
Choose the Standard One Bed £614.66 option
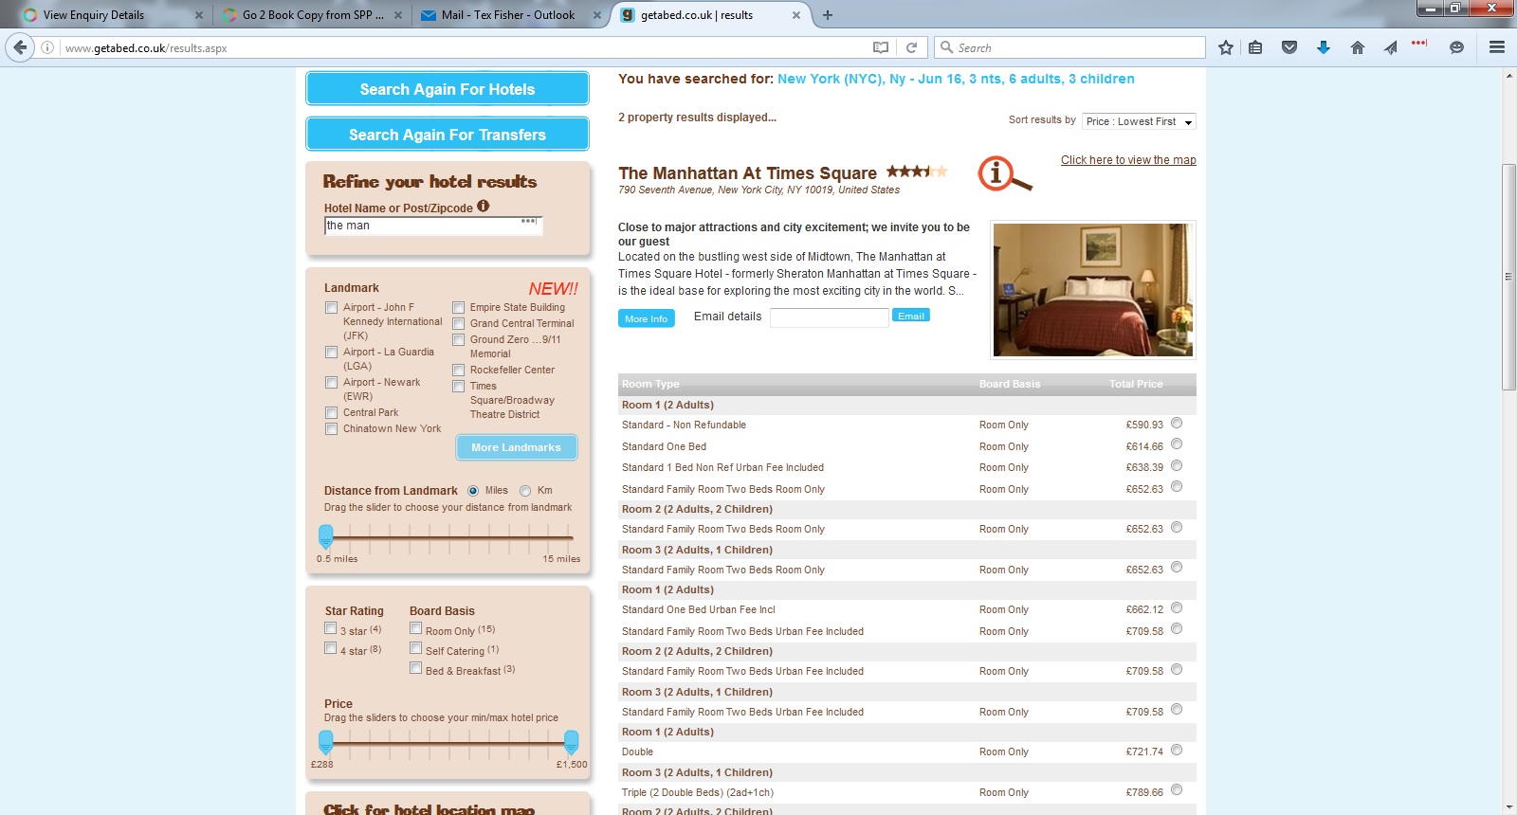pos(1177,444)
